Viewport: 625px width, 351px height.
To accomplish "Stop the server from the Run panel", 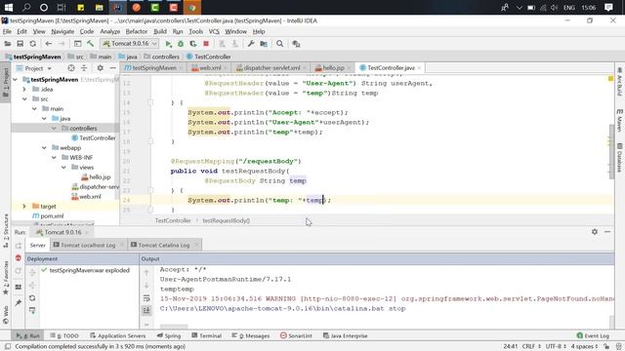I will [x=19, y=257].
